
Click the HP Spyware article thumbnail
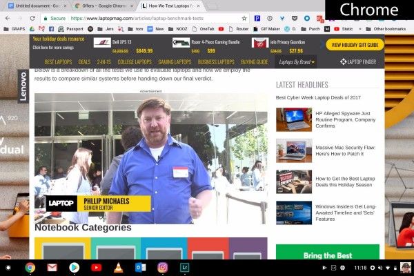pyautogui.click(x=294, y=119)
